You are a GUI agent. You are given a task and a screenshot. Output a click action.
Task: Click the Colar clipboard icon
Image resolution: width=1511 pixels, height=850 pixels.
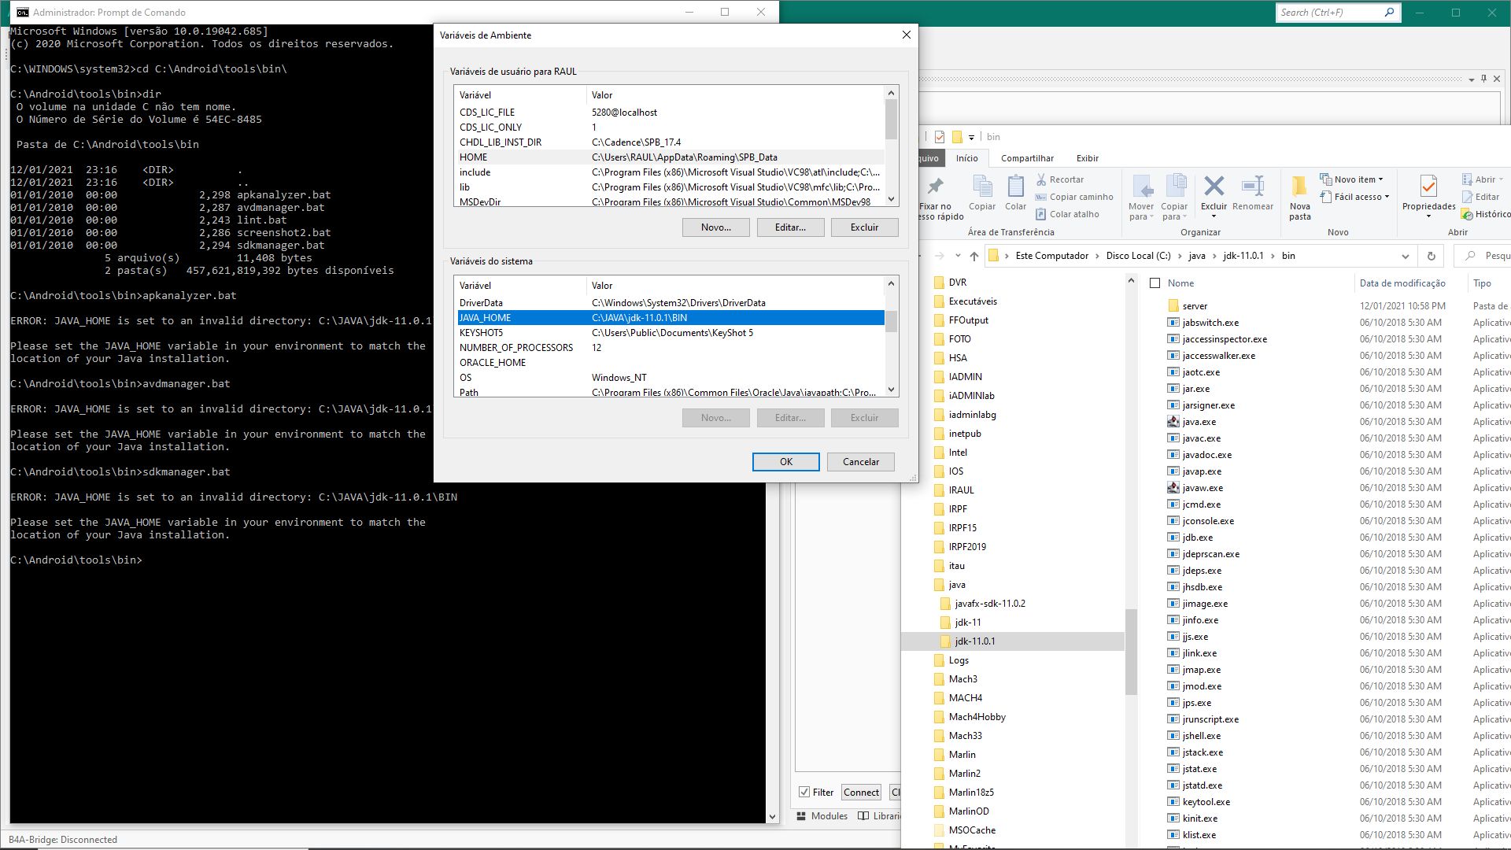click(x=1015, y=187)
